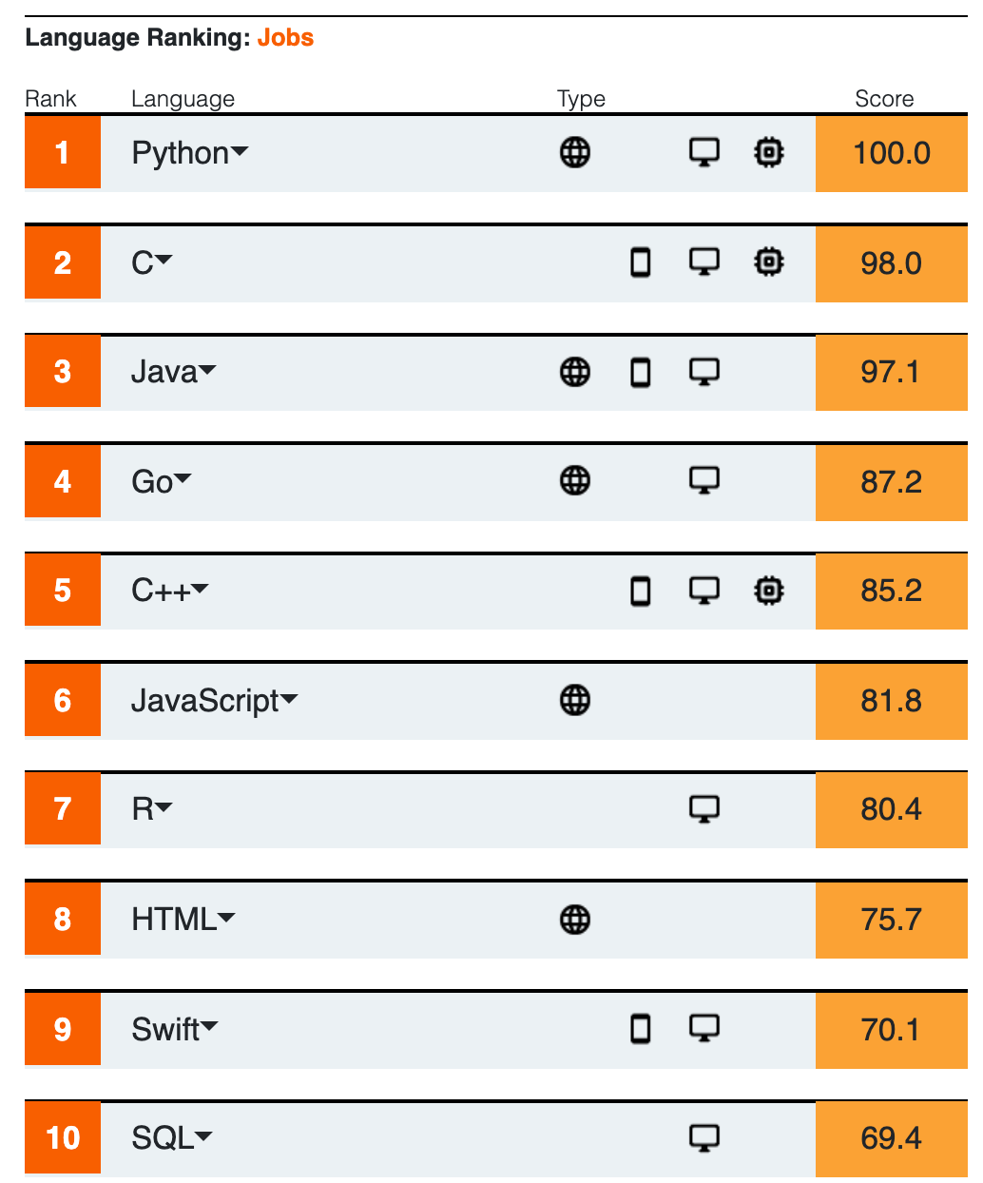Click the 100.0 score cell for Python
This screenshot has height=1183, width=983.
(891, 153)
